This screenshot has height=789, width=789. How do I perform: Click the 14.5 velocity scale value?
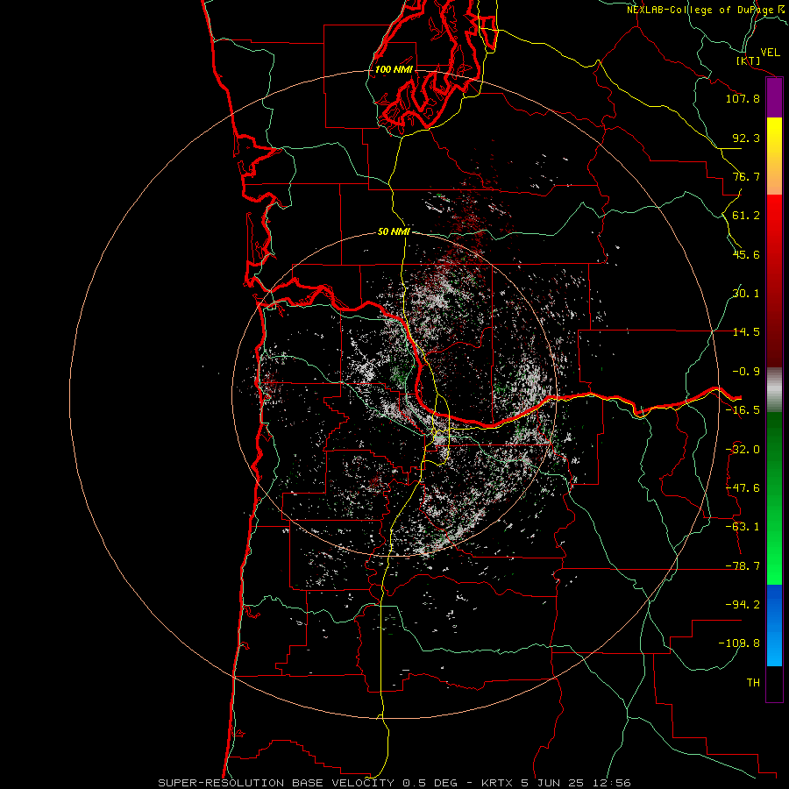click(x=746, y=332)
